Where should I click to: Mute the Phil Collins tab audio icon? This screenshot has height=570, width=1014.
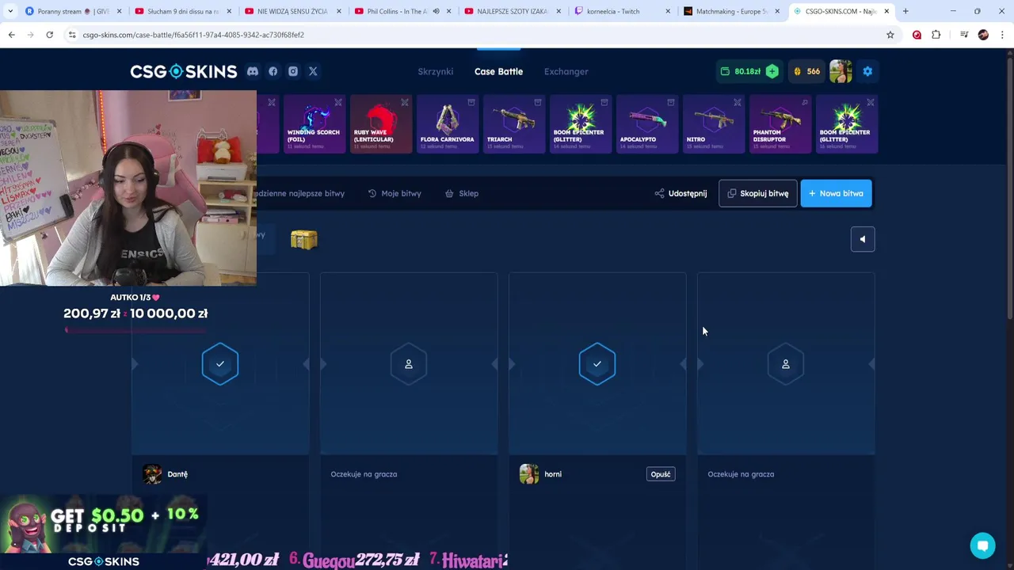436,11
